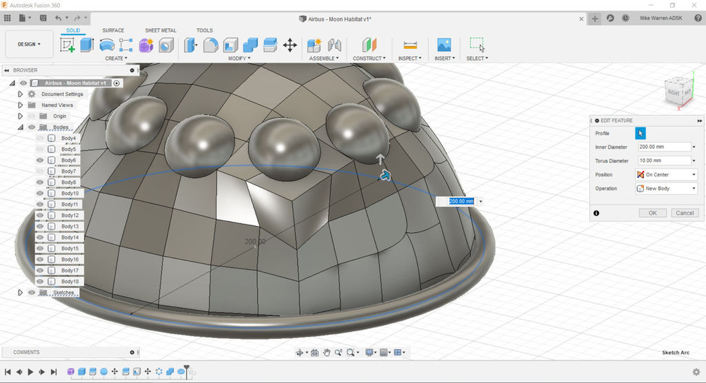Switch to the TOOLS tab
706x383 pixels.
(204, 30)
